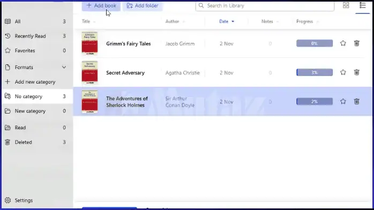Viewport: 374px width, 210px height.
Task: Click Grimm's Fairy Tales 0% progress bar
Action: tap(315, 43)
